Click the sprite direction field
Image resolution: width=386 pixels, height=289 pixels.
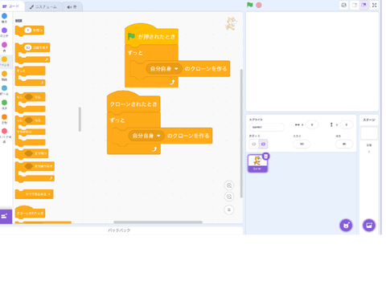click(x=344, y=144)
